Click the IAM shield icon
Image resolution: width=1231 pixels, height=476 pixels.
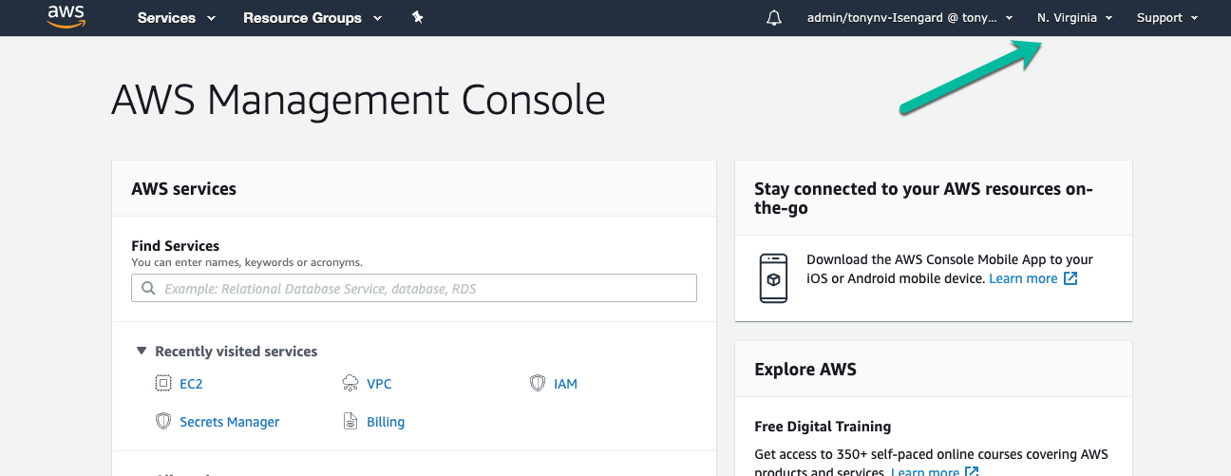pyautogui.click(x=538, y=384)
